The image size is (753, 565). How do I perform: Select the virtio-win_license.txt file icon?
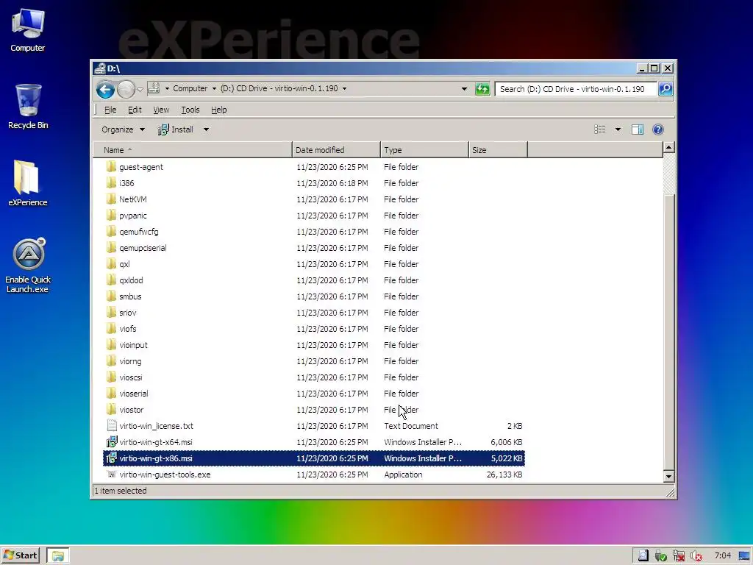click(112, 426)
